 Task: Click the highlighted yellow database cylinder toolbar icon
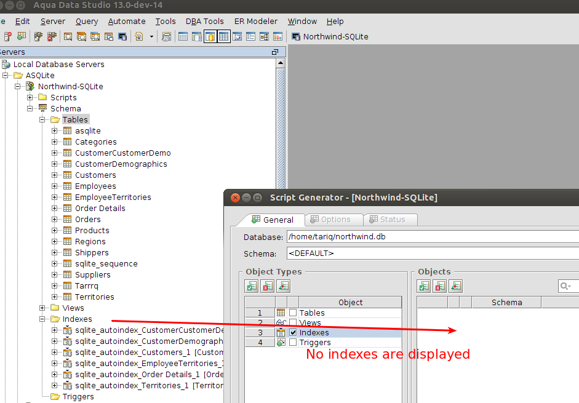click(x=210, y=36)
